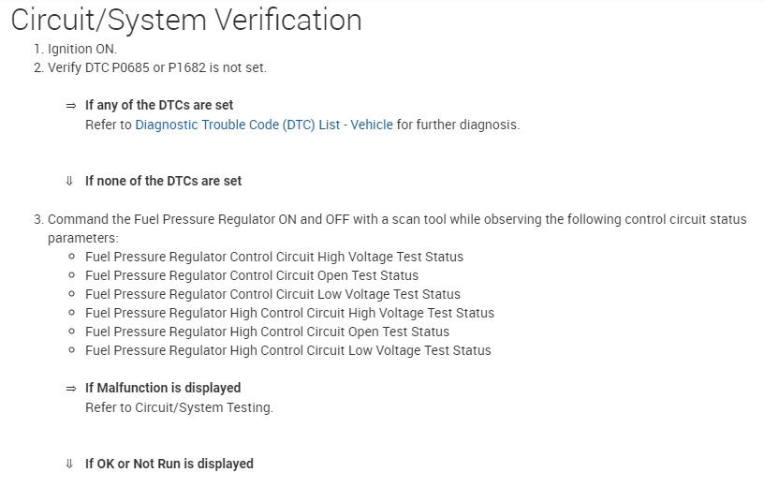The height and width of the screenshot is (487, 764).
Task: Select "Control Circuit High Voltage Test Status" first bullet
Action: pyautogui.click(x=273, y=257)
